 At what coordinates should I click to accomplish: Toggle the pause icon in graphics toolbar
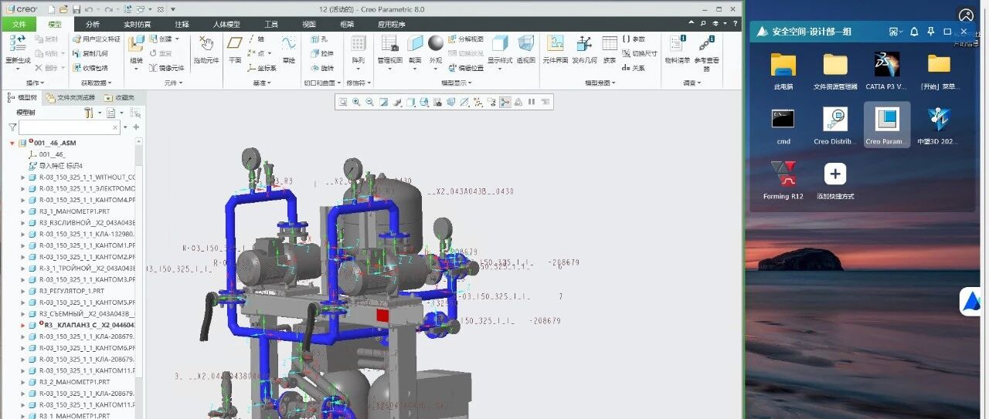click(532, 102)
